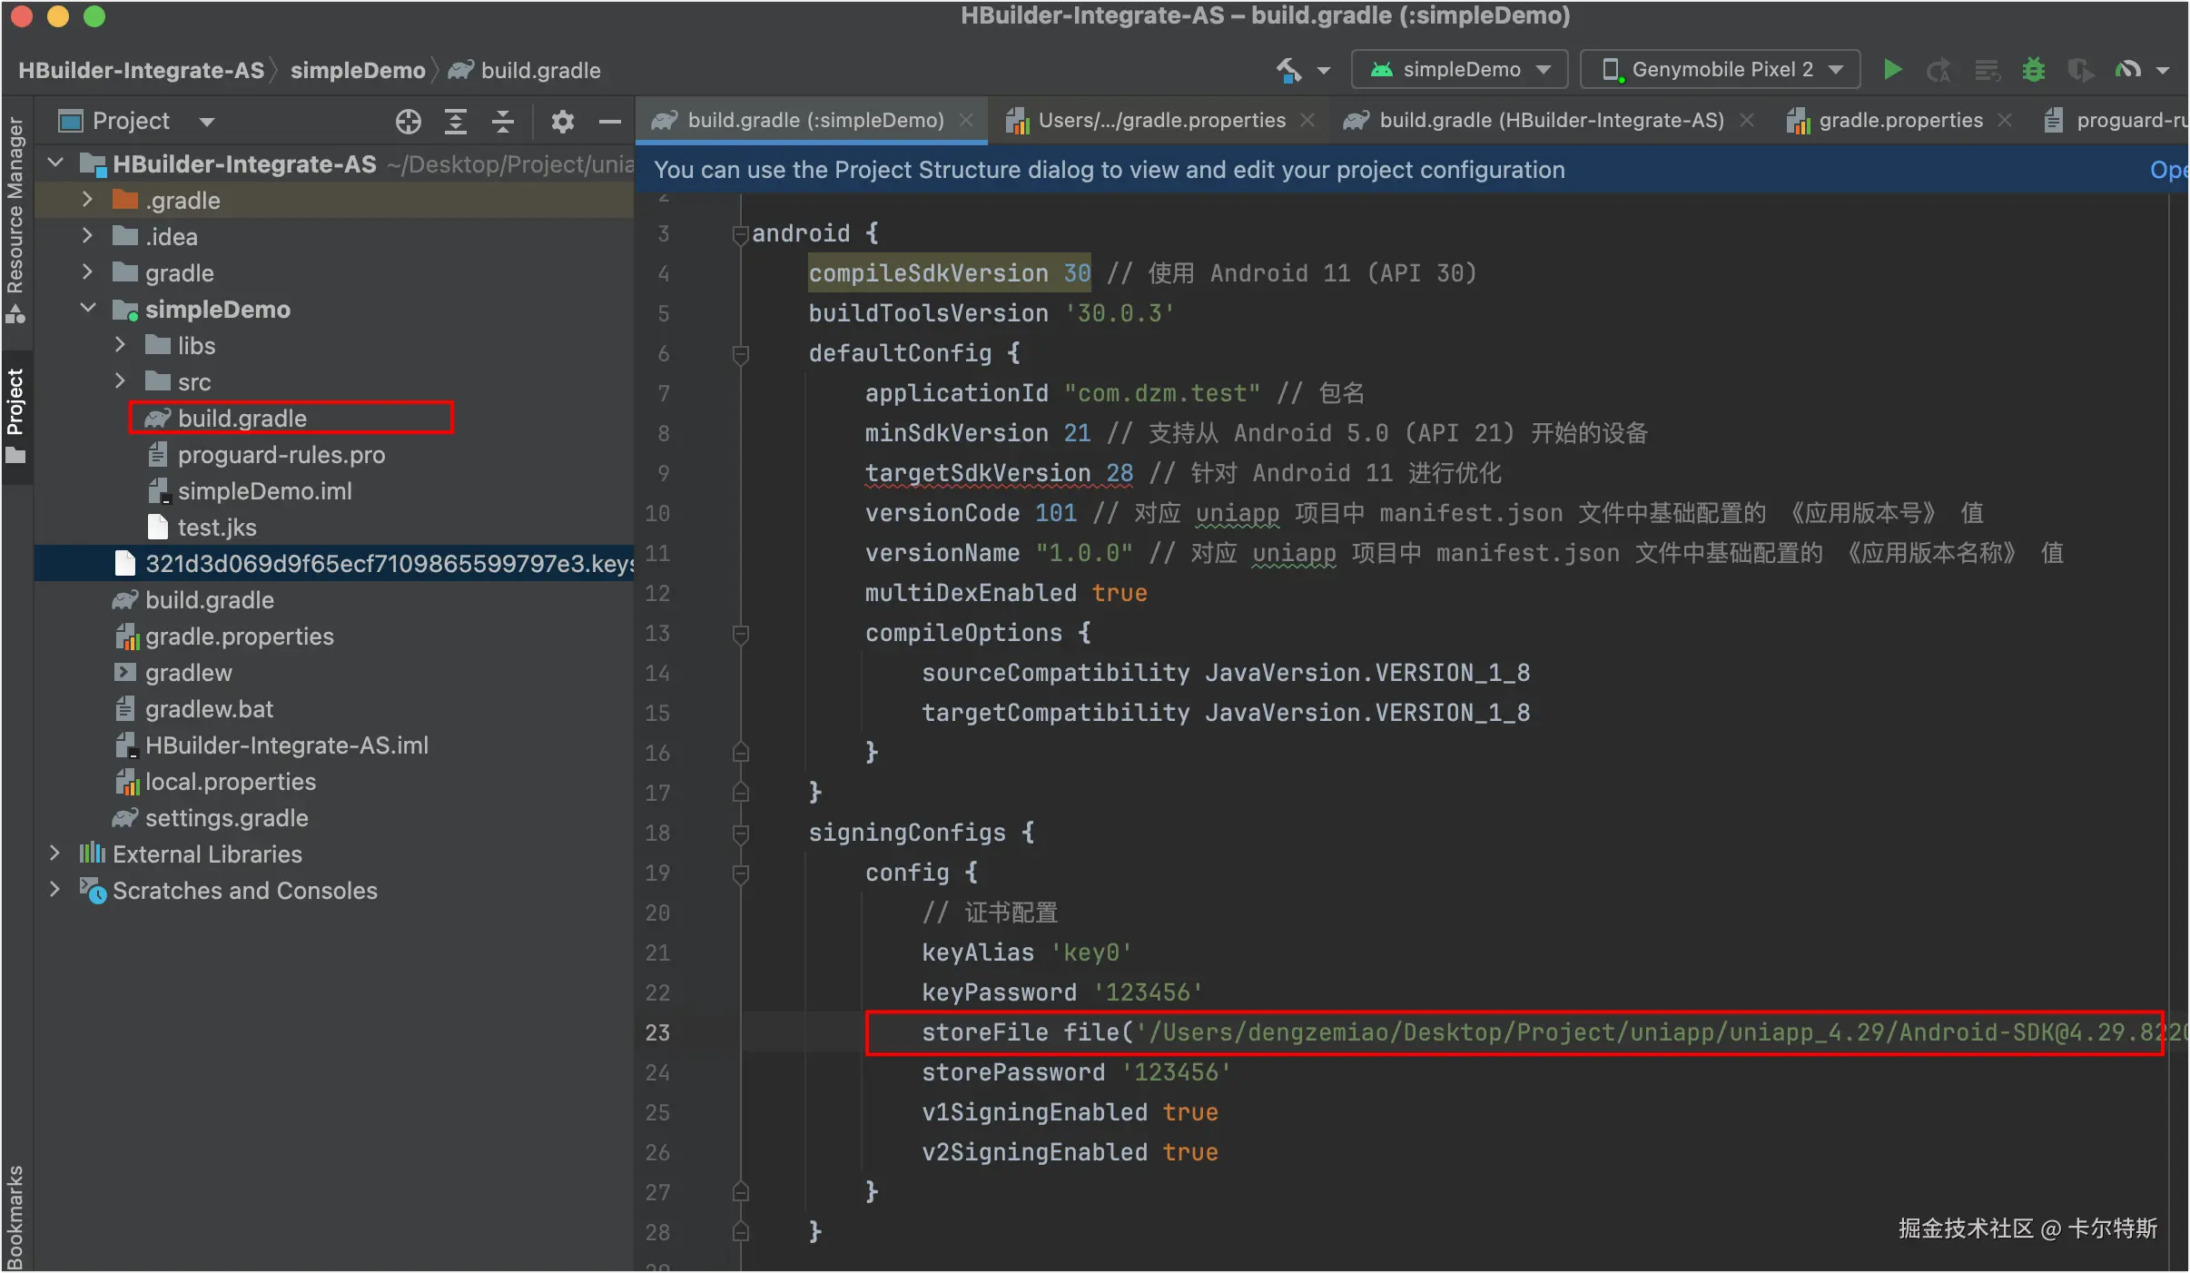Switch to build.gradle (HBuilder-Integrate-AS) tab
The height and width of the screenshot is (1273, 2190).
click(1551, 121)
